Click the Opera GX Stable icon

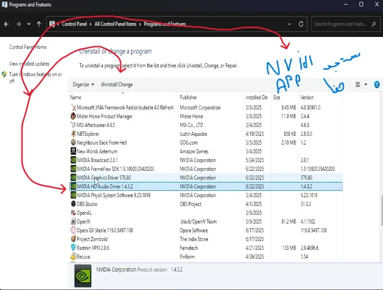coord(73,230)
